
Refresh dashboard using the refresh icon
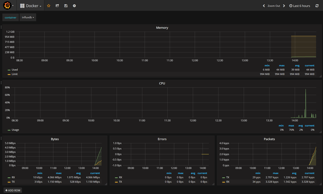(317, 6)
